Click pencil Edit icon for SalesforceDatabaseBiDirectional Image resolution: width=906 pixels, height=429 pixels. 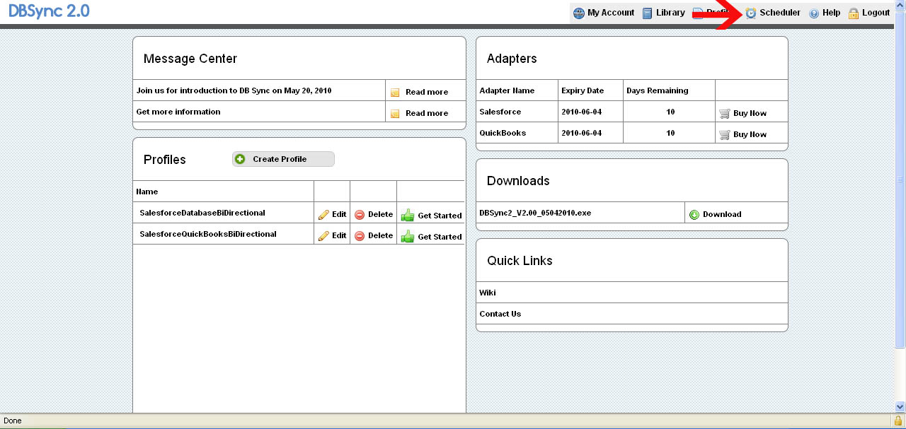coord(324,215)
